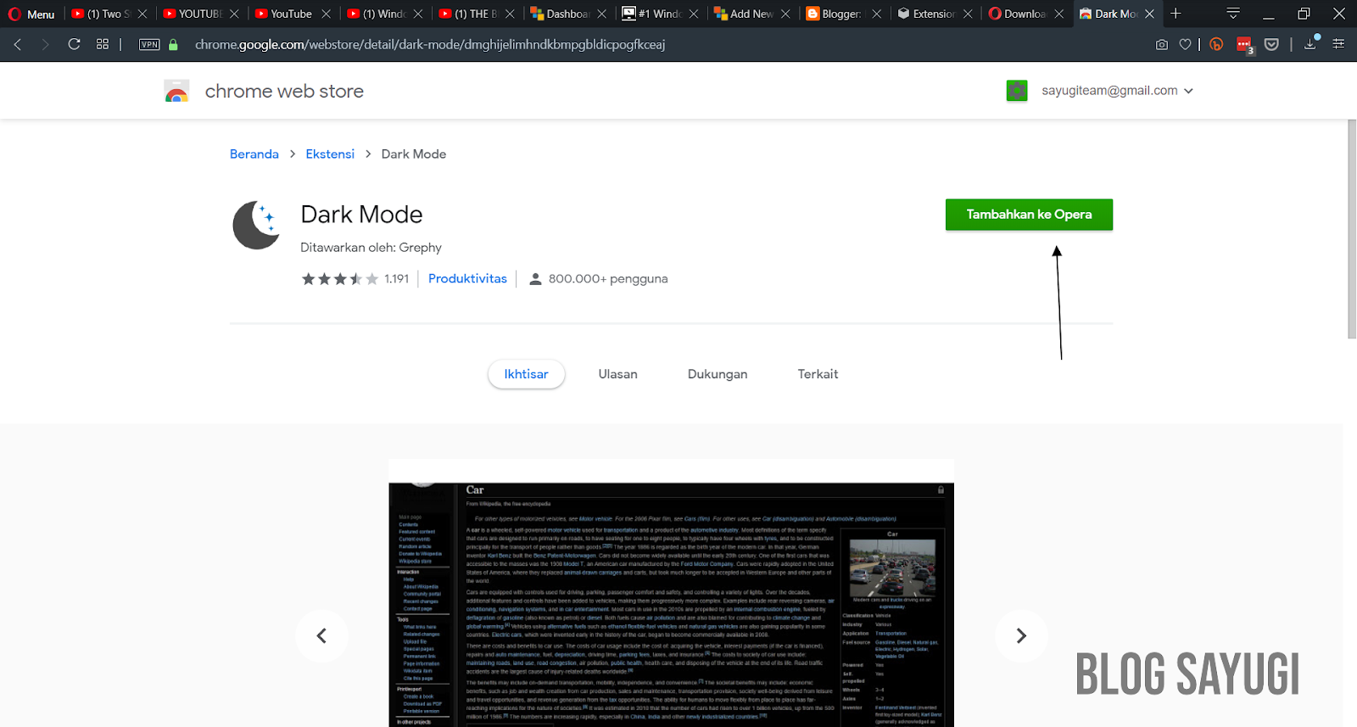Open the Easy Setup sliders icon

[x=1338, y=44]
